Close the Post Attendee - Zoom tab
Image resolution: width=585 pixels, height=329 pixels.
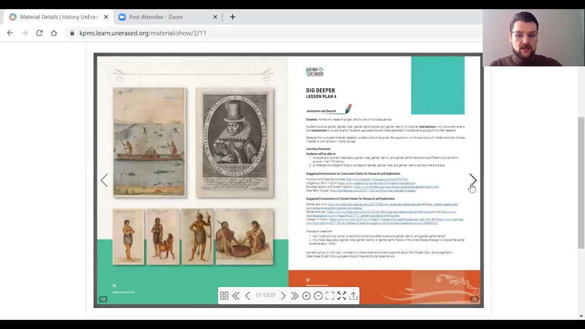click(x=215, y=17)
